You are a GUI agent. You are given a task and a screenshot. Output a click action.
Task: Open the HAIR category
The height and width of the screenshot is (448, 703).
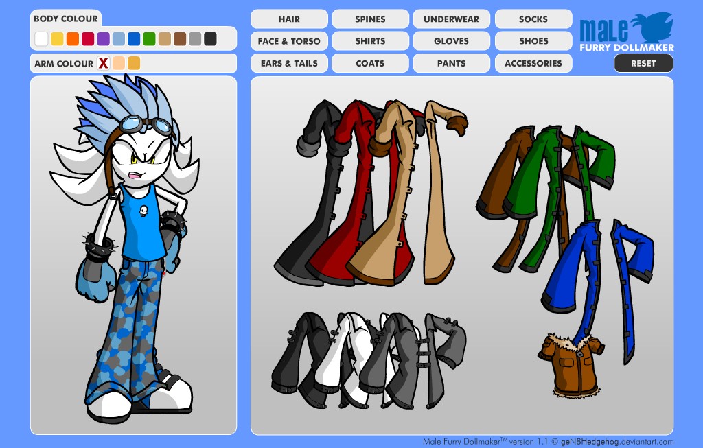click(x=289, y=19)
